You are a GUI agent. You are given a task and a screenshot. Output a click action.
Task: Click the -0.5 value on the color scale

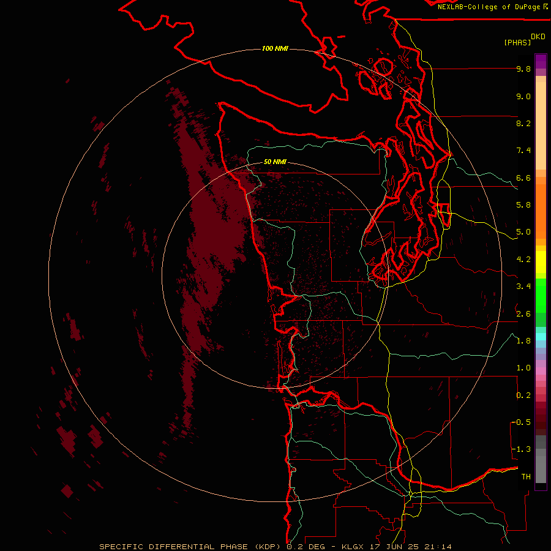click(x=521, y=422)
